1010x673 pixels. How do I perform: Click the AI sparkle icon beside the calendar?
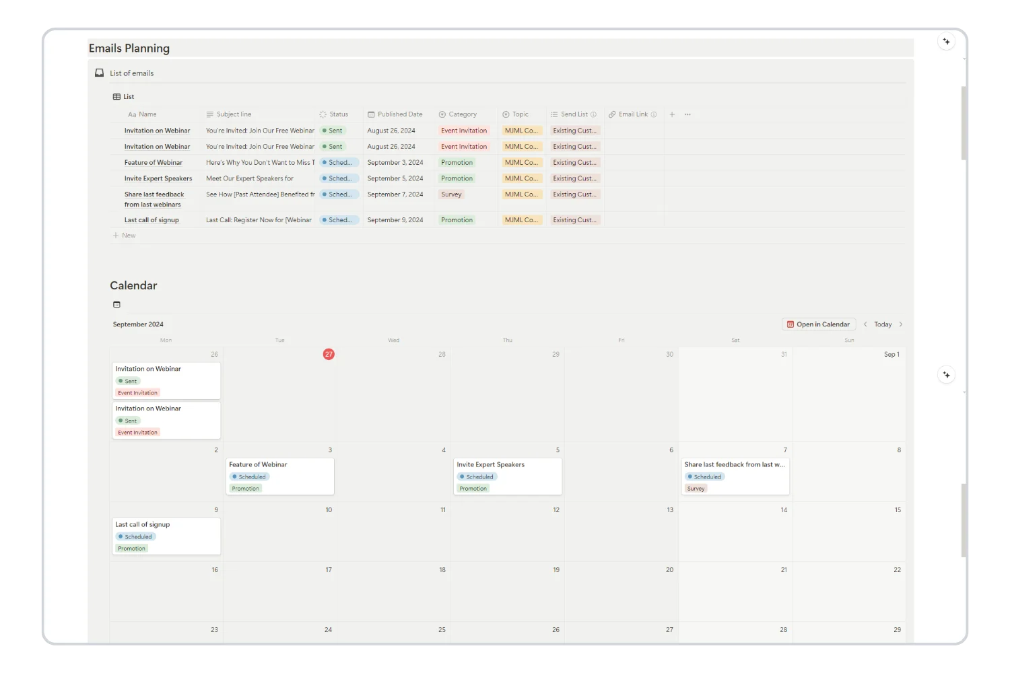(946, 375)
